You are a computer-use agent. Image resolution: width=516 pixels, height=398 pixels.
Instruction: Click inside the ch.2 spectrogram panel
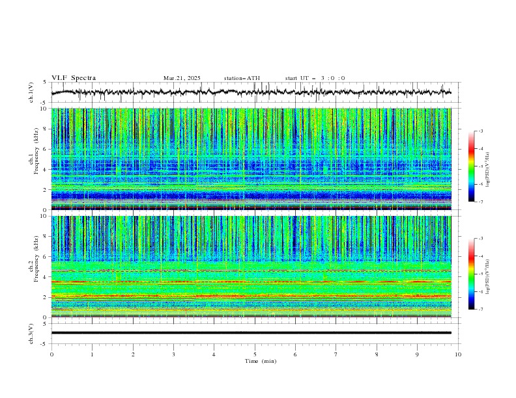(251, 267)
